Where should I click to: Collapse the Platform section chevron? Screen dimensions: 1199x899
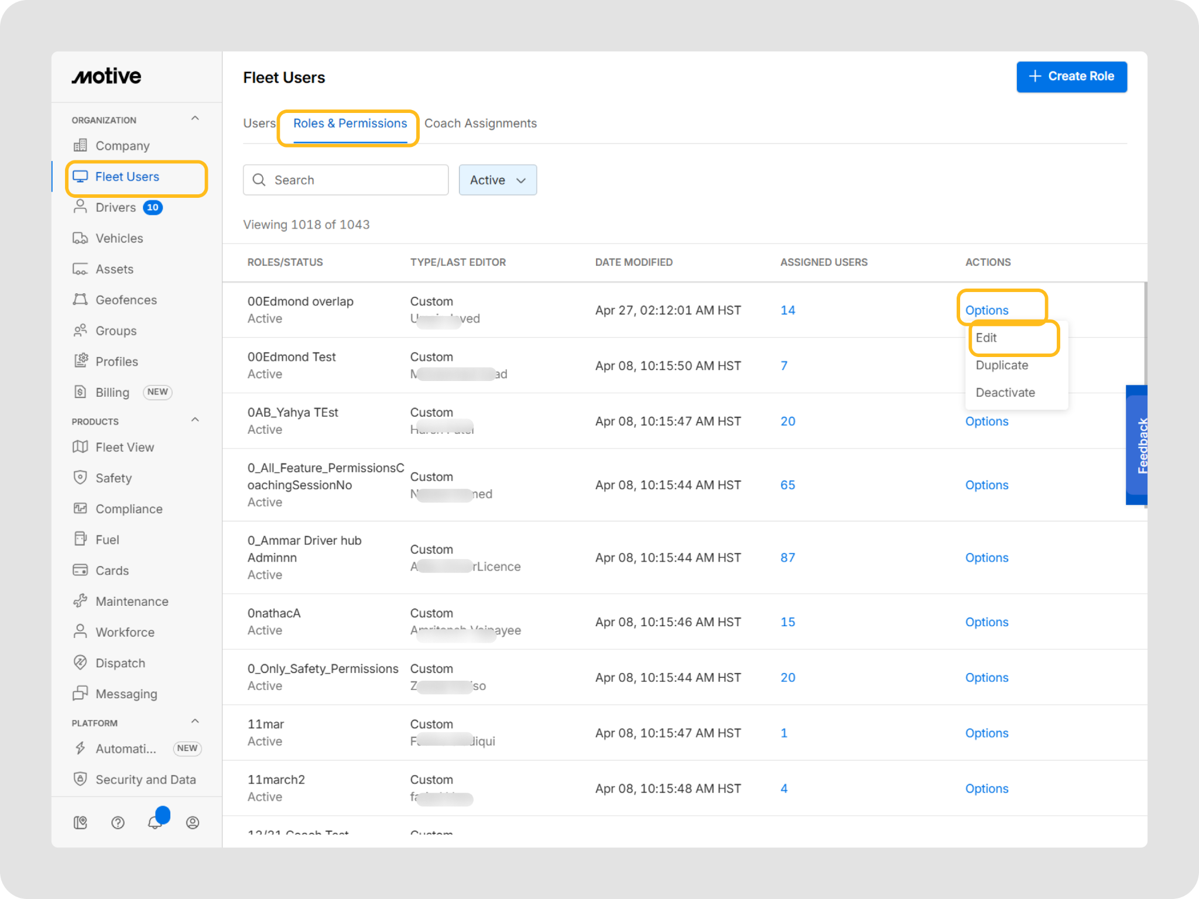click(195, 722)
